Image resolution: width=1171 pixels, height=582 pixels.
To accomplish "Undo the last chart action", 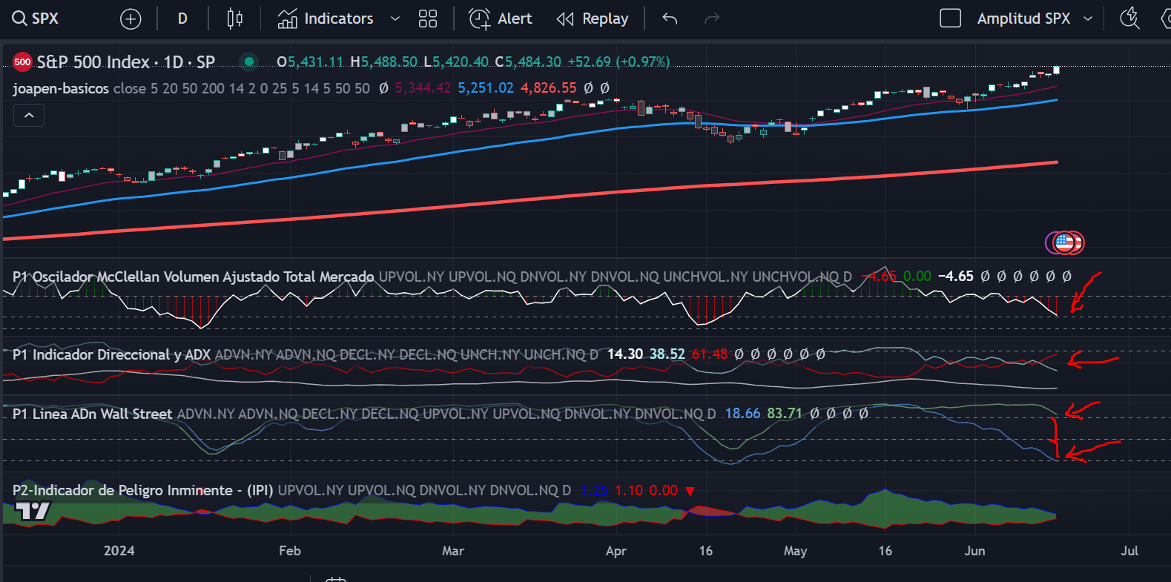I will coord(670,19).
